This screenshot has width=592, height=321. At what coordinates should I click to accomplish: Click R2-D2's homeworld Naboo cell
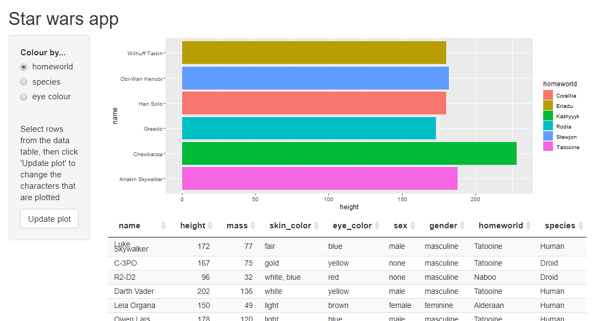click(x=485, y=277)
